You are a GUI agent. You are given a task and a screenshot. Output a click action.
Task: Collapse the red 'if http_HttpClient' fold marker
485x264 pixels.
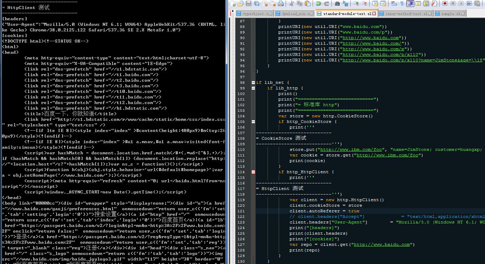click(253, 172)
